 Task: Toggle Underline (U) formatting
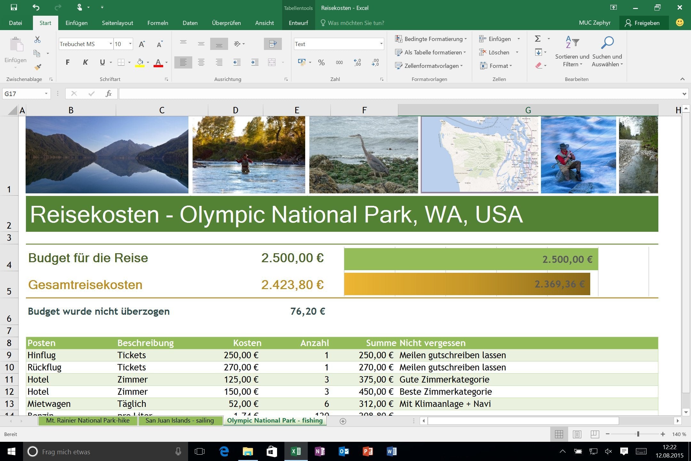pos(102,62)
